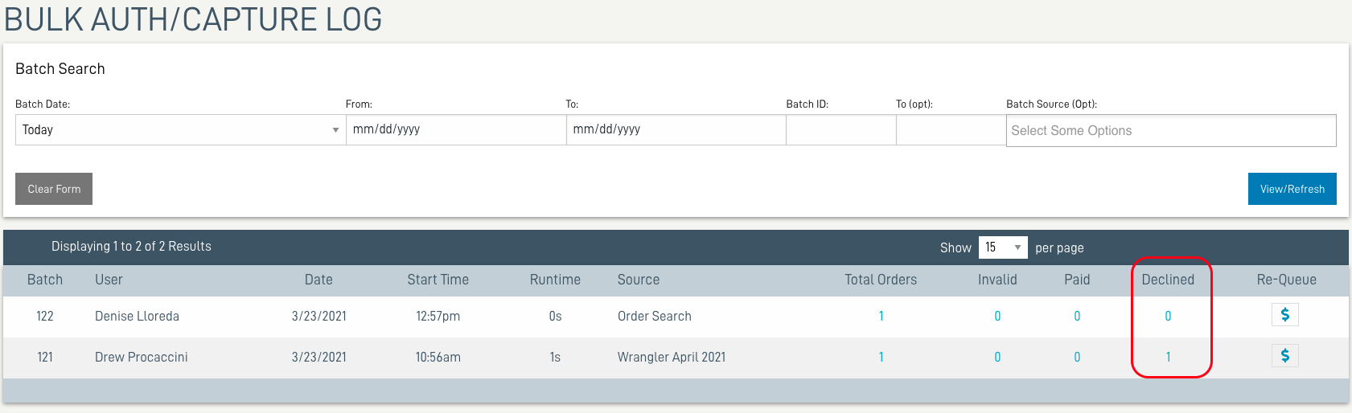Select user Denise Lloreda

point(137,317)
